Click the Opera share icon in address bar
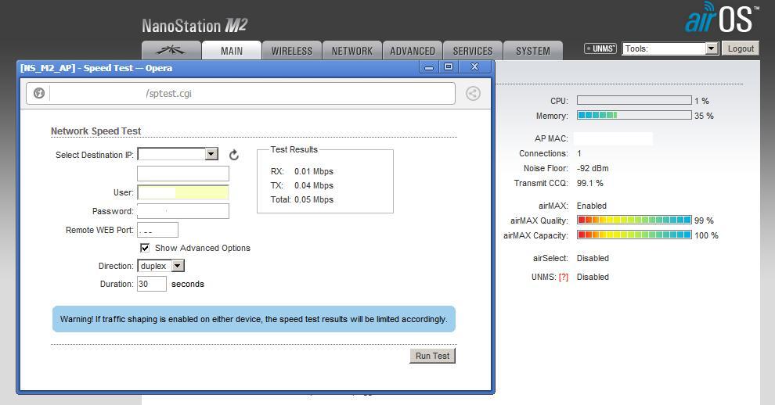 [x=473, y=94]
